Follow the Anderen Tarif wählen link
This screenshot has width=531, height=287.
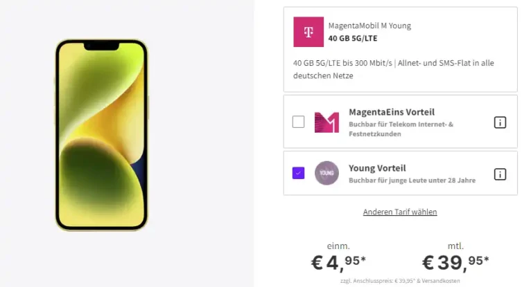[400, 212]
